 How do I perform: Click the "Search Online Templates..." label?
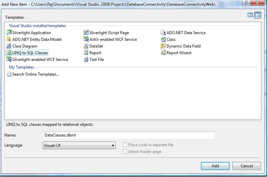pyautogui.click(x=36, y=74)
